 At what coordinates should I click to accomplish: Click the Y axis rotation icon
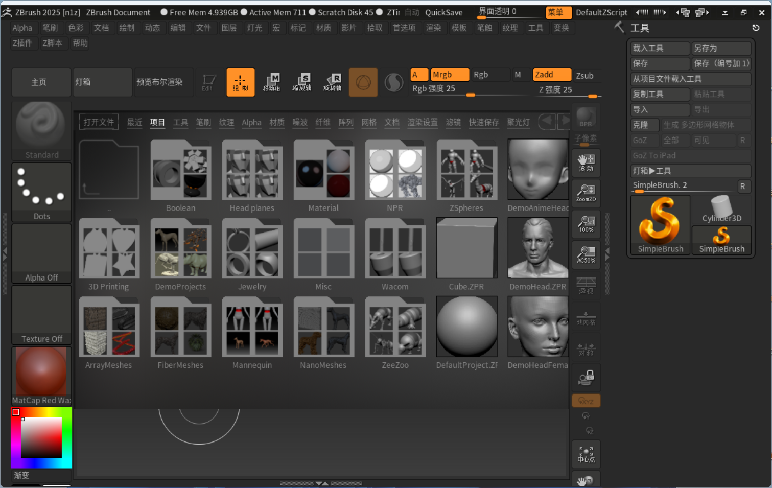pyautogui.click(x=586, y=416)
